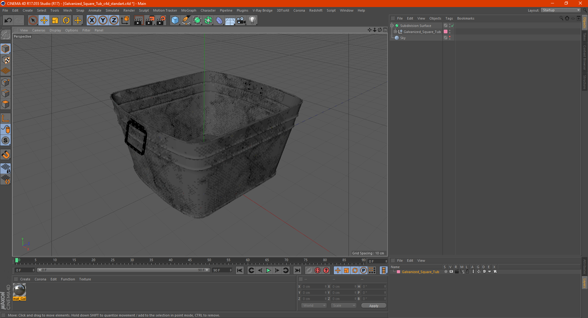Click Galvanized_Square_Tub pink layer tag in Objects
This screenshot has height=318, width=588.
tap(446, 32)
